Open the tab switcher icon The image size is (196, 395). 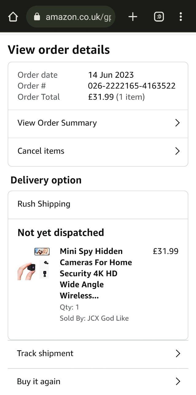click(159, 17)
